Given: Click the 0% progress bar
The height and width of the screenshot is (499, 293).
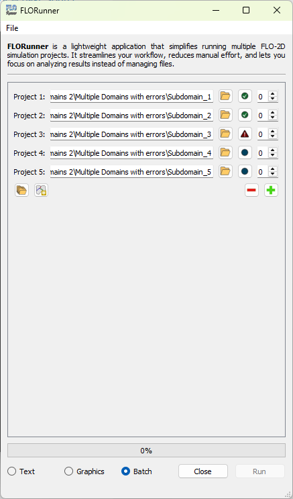Looking at the screenshot, I should coord(146,451).
